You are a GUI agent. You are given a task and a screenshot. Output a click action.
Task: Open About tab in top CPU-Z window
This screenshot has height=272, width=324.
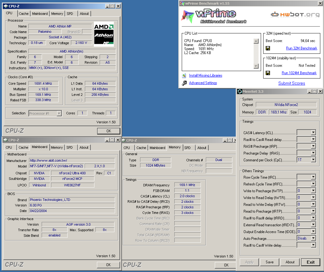[x=84, y=14]
